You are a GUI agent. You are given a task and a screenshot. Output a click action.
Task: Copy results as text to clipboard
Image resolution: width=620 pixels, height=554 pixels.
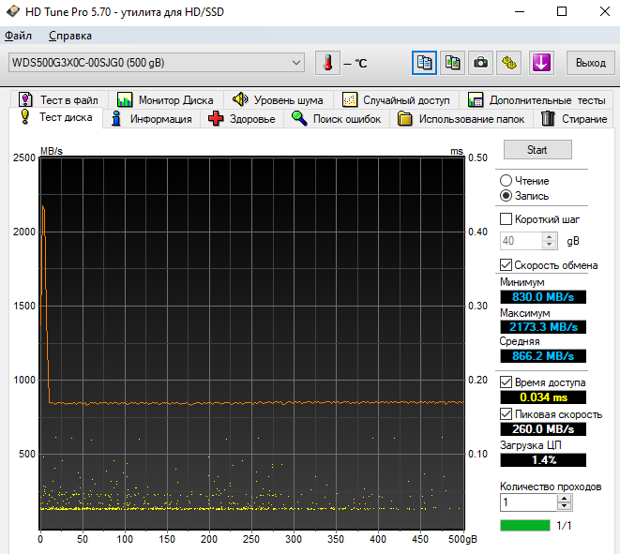[x=425, y=63]
